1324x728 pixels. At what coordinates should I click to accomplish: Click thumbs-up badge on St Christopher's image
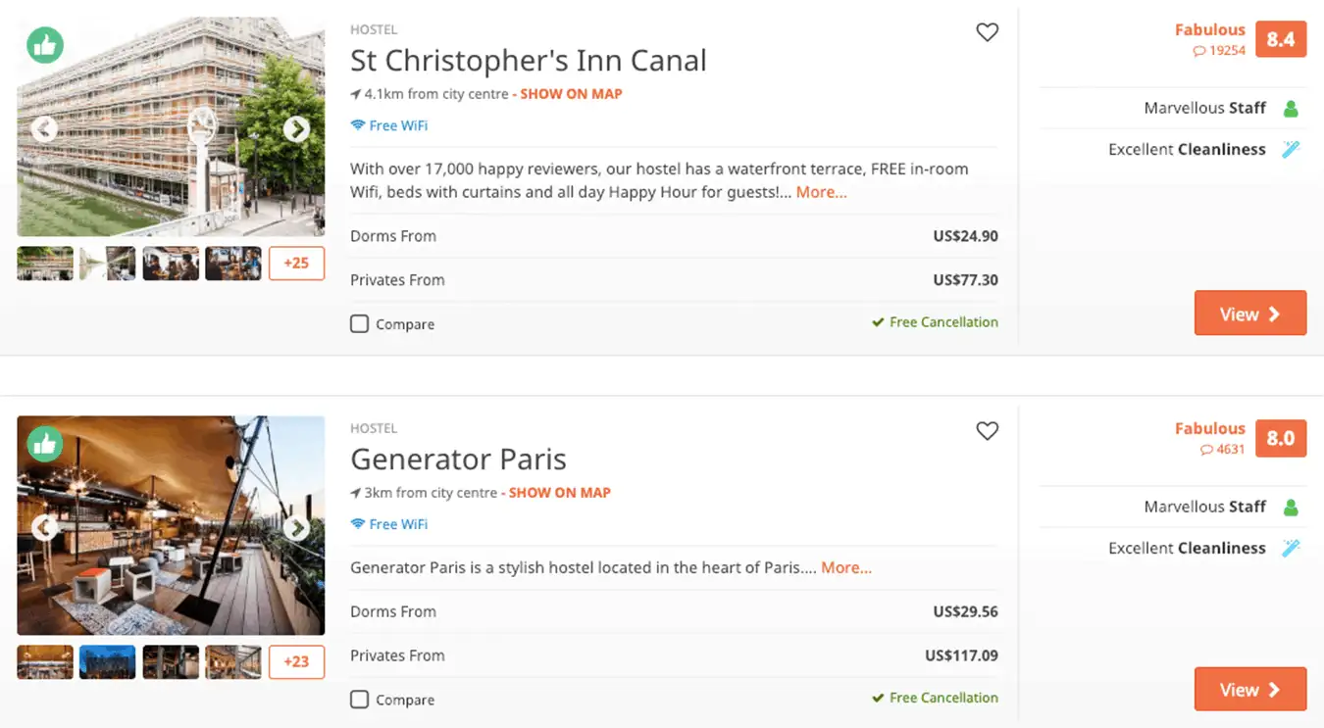(x=45, y=45)
